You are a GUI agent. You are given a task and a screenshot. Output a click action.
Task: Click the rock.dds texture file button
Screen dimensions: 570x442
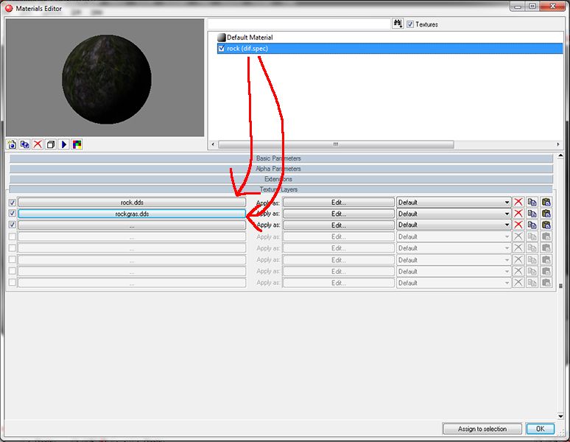132,203
